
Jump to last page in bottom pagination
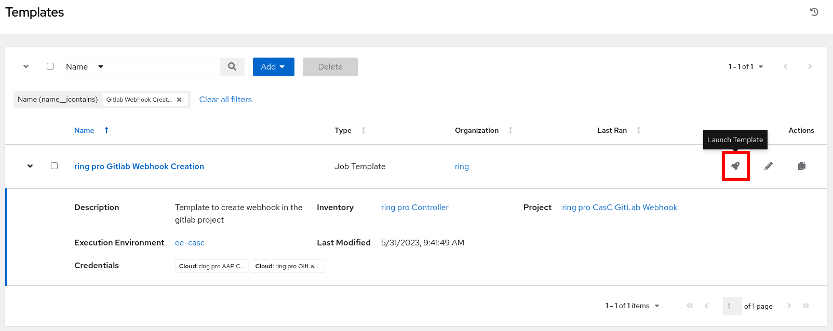tap(806, 306)
